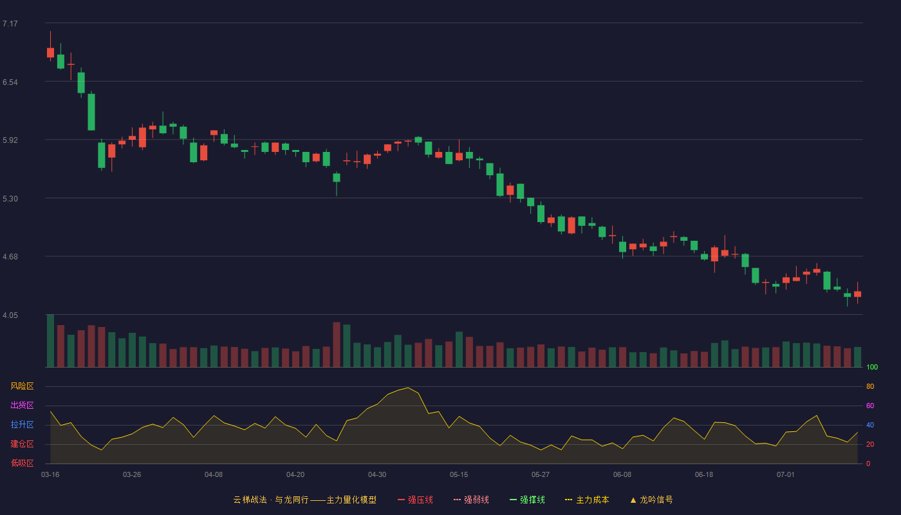Click the 0 indicator scale label
901x515 pixels.
[x=868, y=464]
